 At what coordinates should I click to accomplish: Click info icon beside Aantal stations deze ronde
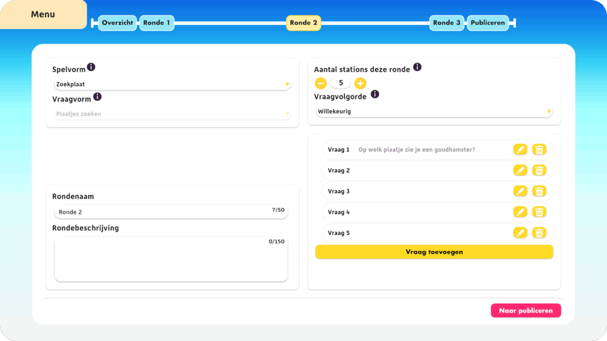417,67
